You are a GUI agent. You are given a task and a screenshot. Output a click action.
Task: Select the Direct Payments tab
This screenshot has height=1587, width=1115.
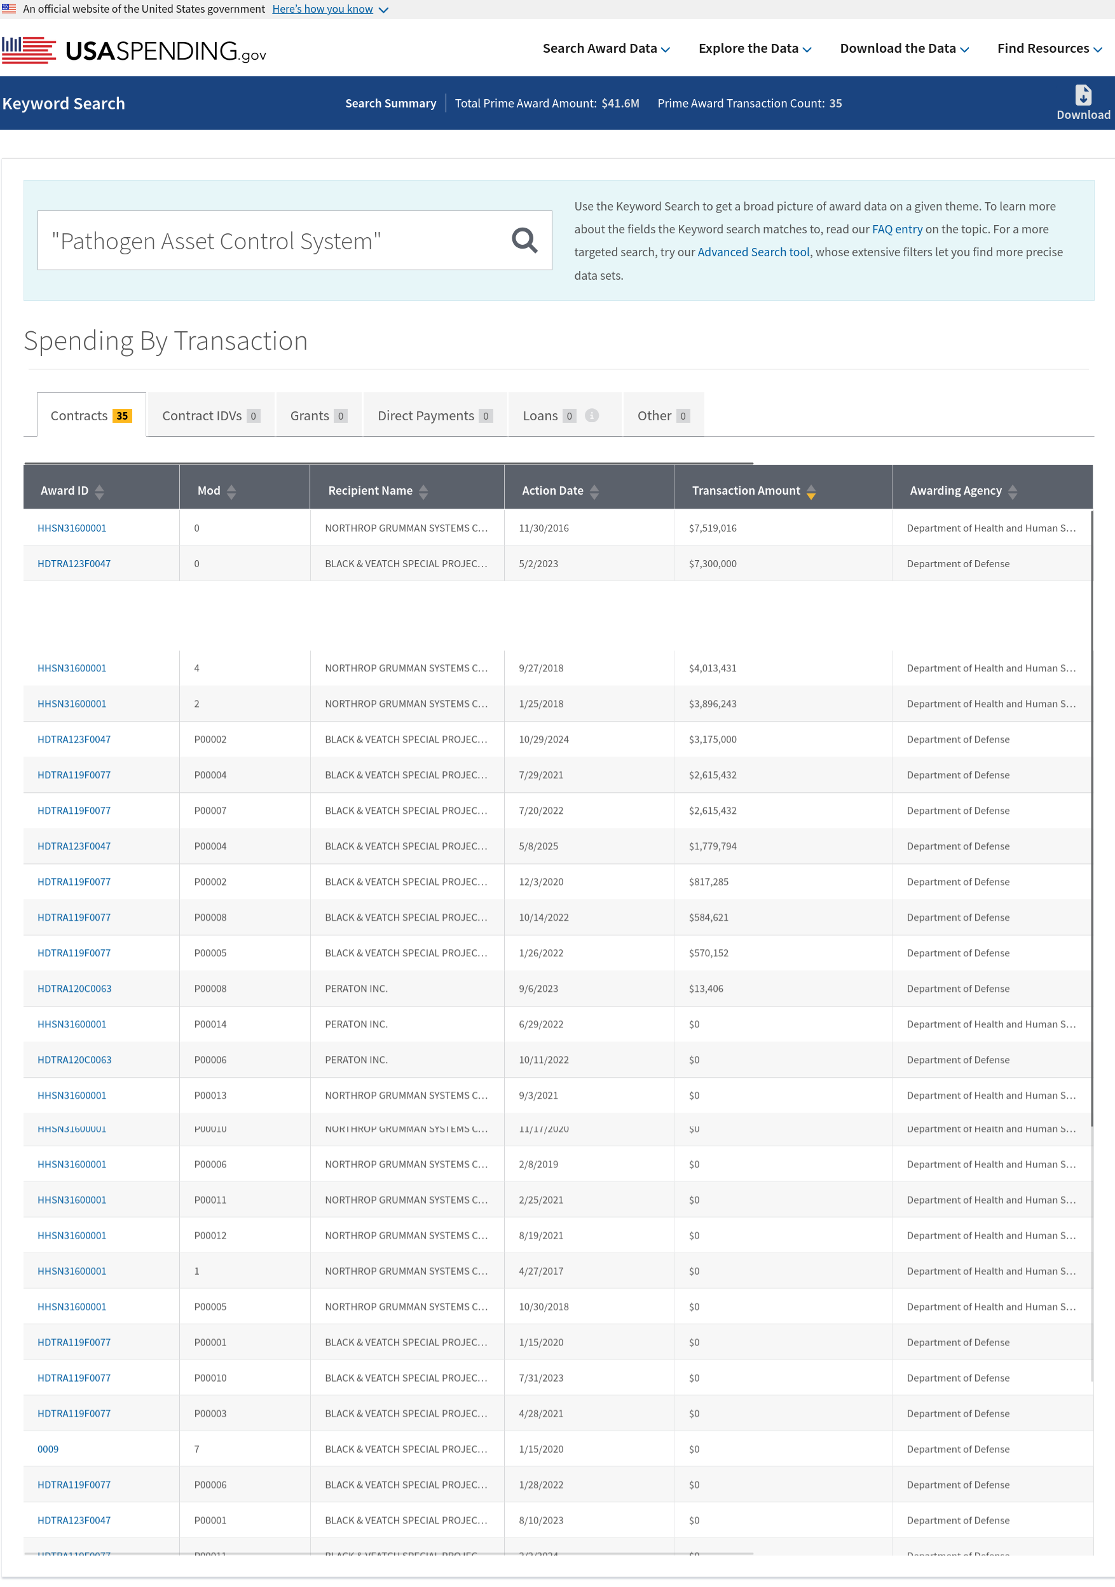(x=434, y=415)
